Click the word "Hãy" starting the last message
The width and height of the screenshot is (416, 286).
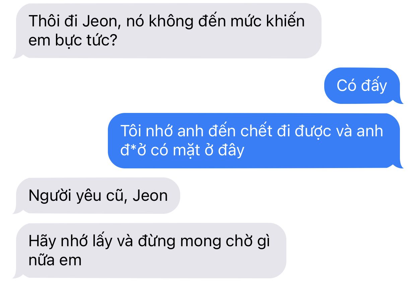(x=41, y=241)
